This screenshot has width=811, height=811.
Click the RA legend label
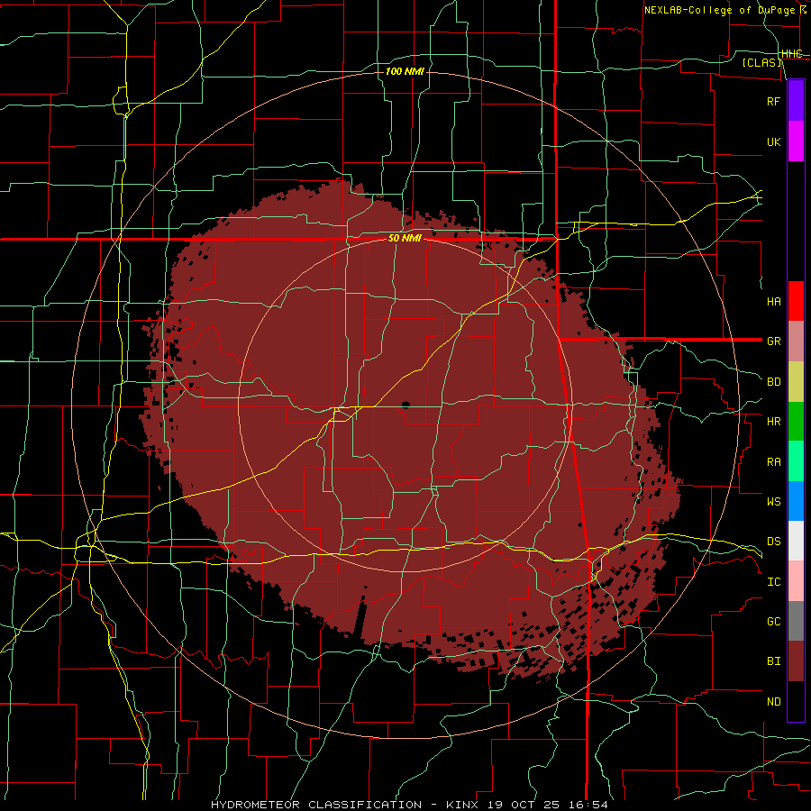click(774, 462)
